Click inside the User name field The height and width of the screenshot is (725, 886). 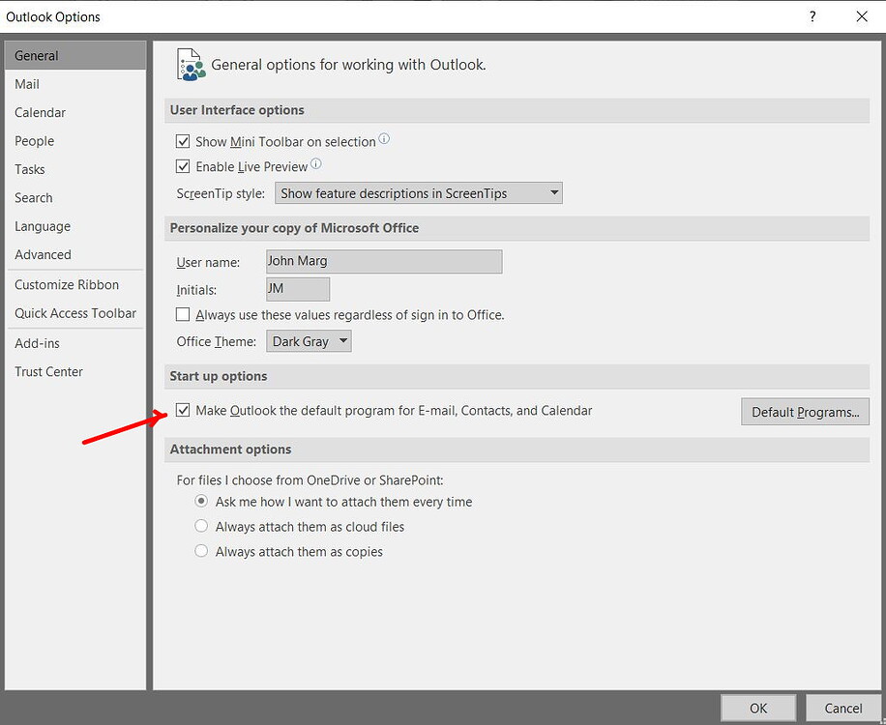click(383, 261)
